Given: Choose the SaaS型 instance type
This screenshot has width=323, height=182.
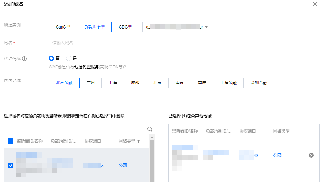Looking at the screenshot, I should 63,27.
